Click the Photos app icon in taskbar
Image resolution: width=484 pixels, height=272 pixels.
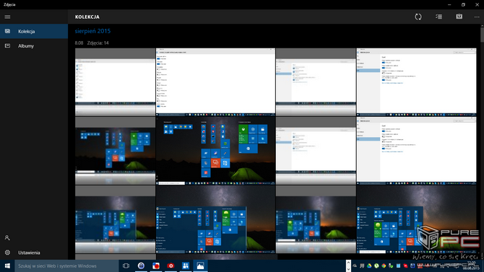(200, 266)
